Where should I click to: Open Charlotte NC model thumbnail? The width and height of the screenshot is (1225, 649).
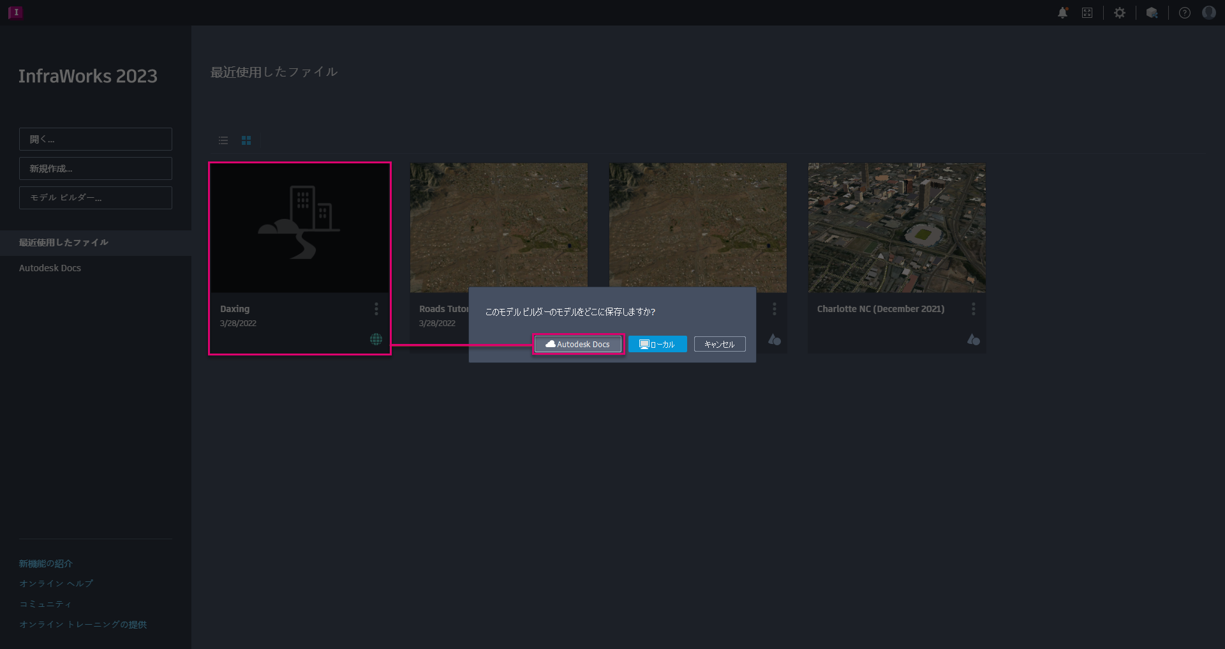pyautogui.click(x=897, y=228)
